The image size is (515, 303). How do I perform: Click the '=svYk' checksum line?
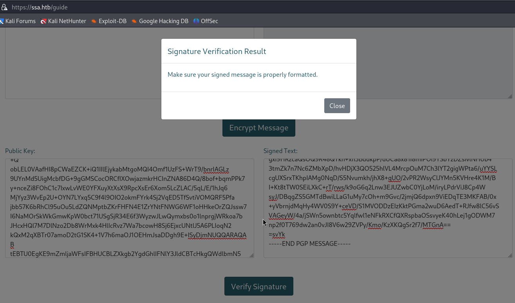tap(277, 234)
